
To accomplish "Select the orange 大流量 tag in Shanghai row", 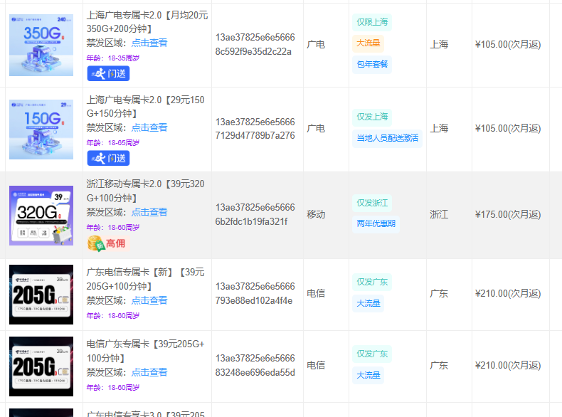I will (368, 43).
